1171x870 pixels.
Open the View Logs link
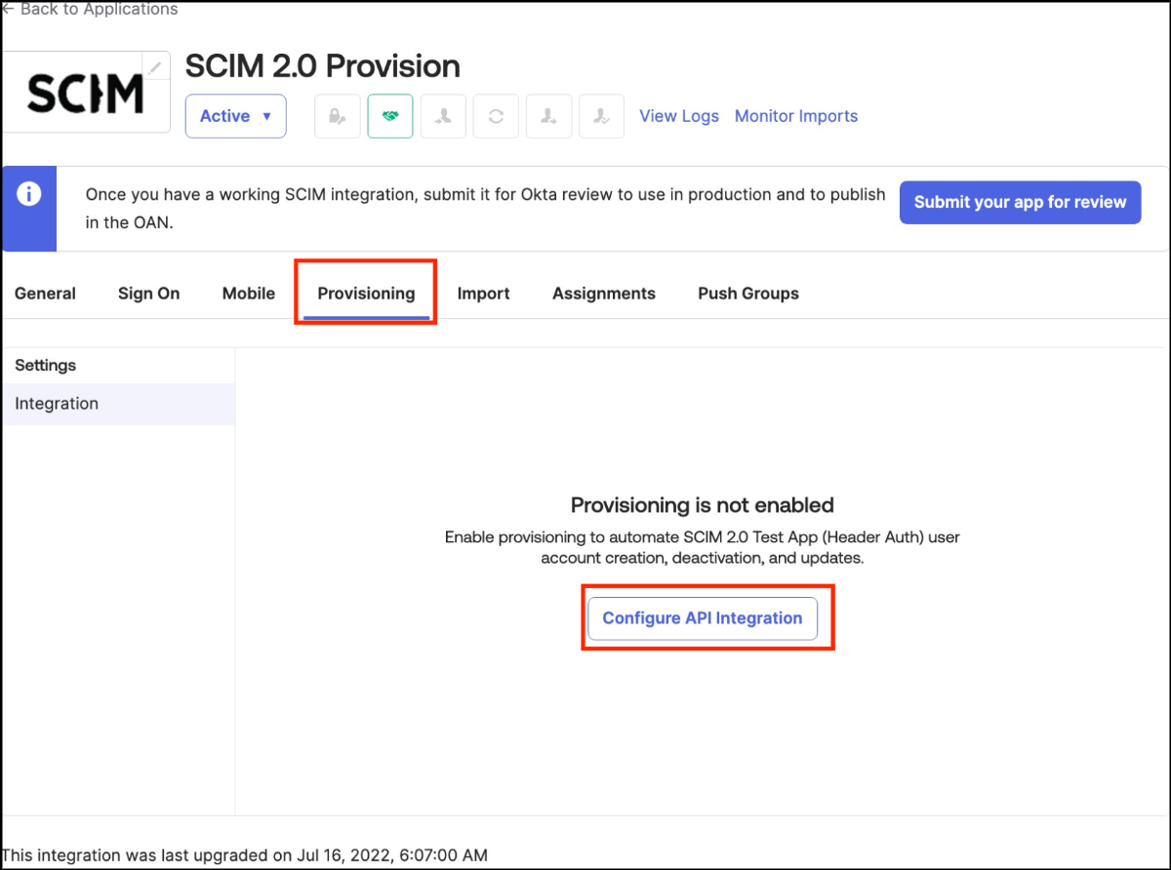pyautogui.click(x=679, y=116)
